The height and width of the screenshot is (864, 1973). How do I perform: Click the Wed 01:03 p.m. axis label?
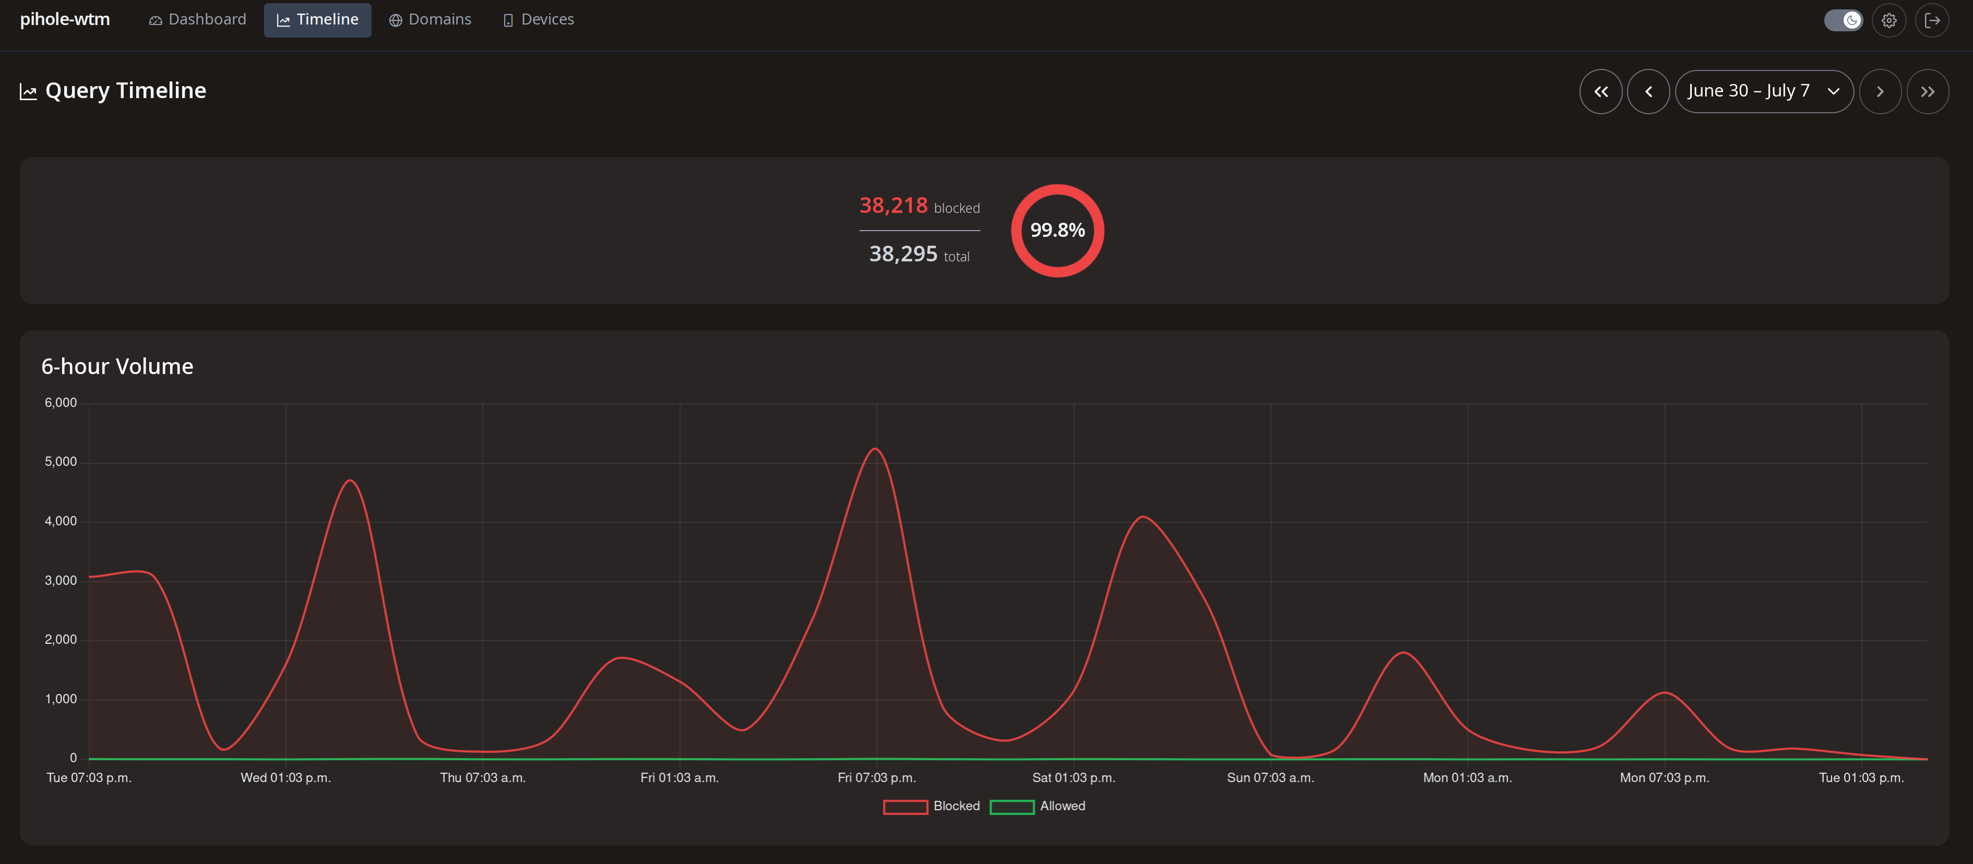click(285, 777)
